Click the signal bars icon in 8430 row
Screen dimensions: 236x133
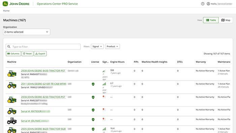tap(104, 71)
